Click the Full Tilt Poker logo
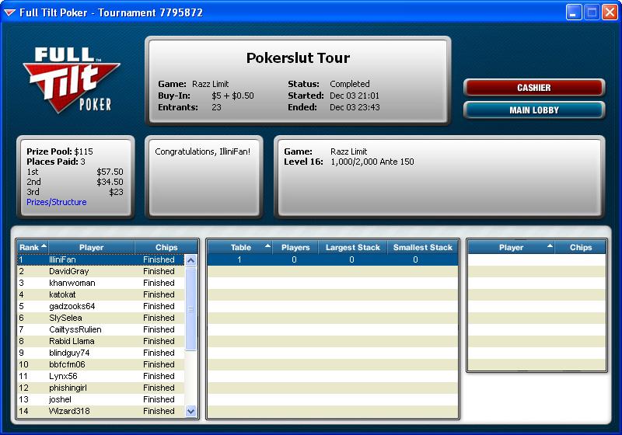The image size is (622, 435). (72, 80)
